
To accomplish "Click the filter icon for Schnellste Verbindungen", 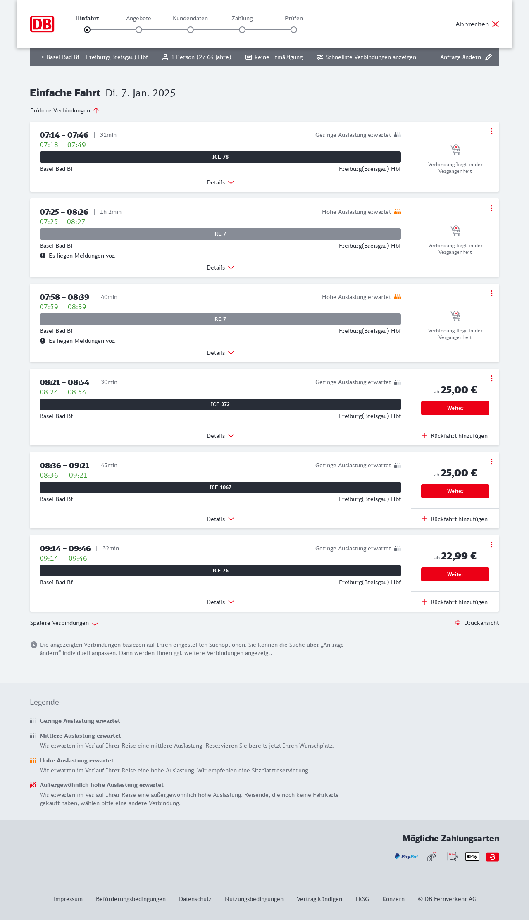I will 320,57.
